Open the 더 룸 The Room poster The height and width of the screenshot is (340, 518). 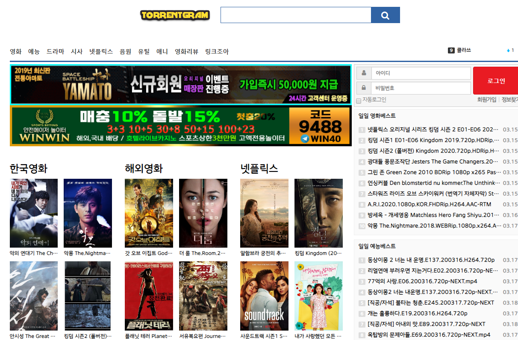click(x=203, y=213)
